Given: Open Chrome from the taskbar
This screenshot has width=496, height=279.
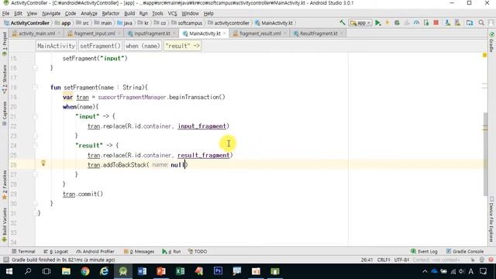Looking at the screenshot, I should pos(85,271).
